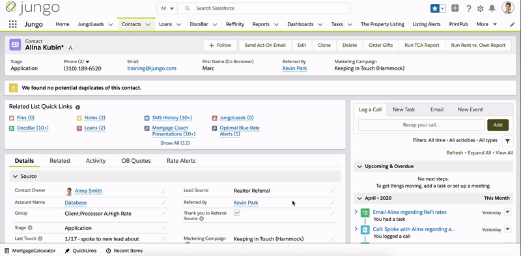Open the App Launcher grid icon
The width and height of the screenshot is (521, 256).
click(x=12, y=24)
